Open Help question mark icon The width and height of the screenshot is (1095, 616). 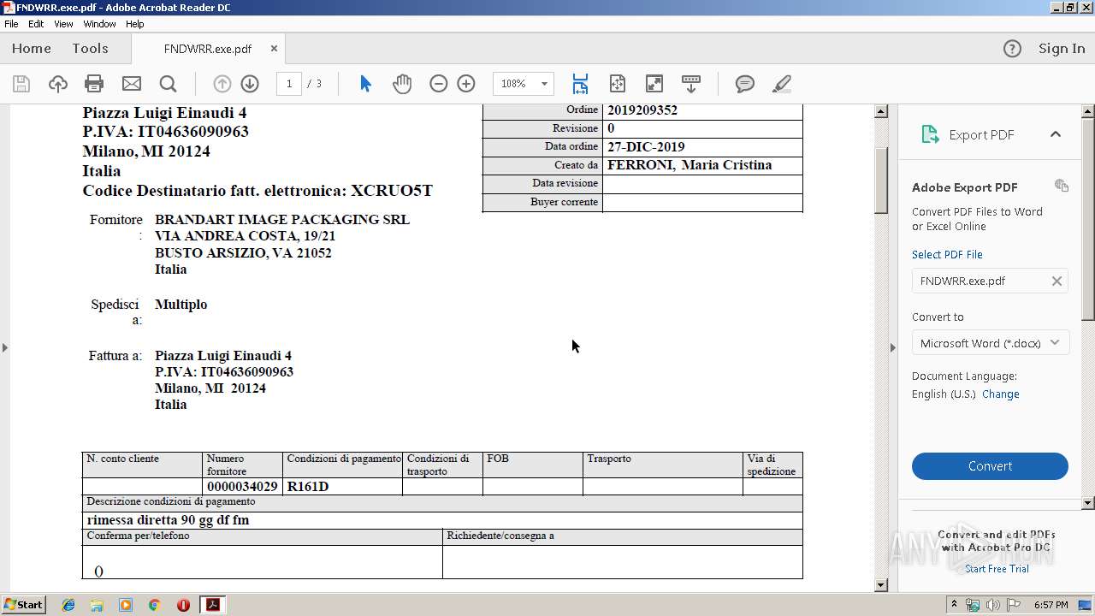click(x=1012, y=49)
